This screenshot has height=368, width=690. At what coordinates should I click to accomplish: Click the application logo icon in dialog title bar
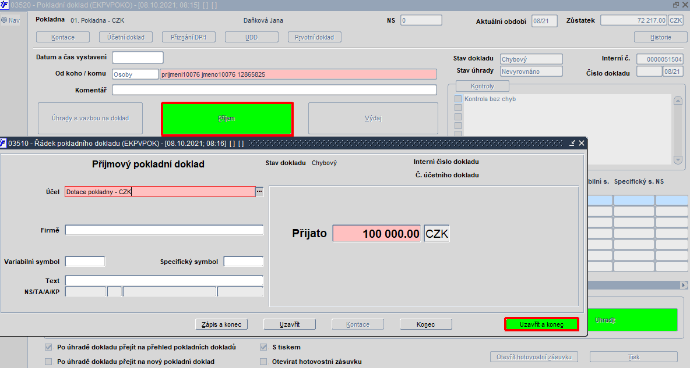tap(3, 143)
